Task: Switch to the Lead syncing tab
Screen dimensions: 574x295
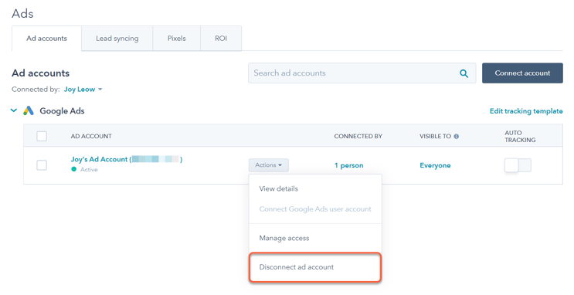Action: point(117,39)
